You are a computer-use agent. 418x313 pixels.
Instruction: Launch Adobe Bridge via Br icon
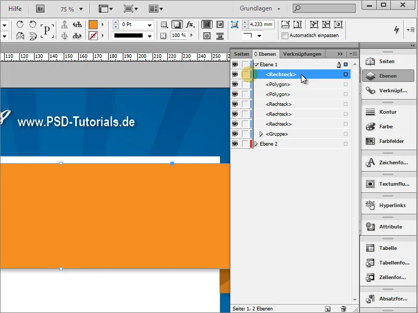(x=40, y=9)
